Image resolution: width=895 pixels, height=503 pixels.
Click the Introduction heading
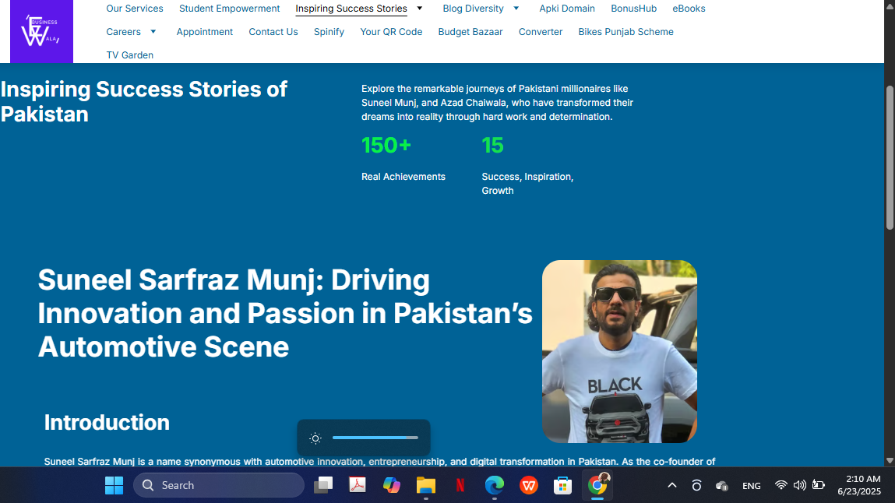point(107,423)
